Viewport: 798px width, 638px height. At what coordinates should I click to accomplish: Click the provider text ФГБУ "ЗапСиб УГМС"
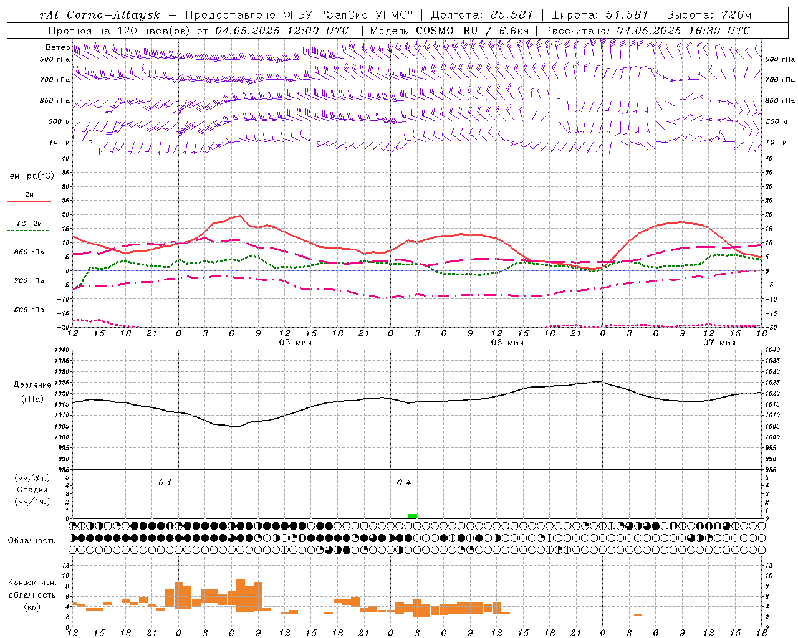(x=350, y=15)
